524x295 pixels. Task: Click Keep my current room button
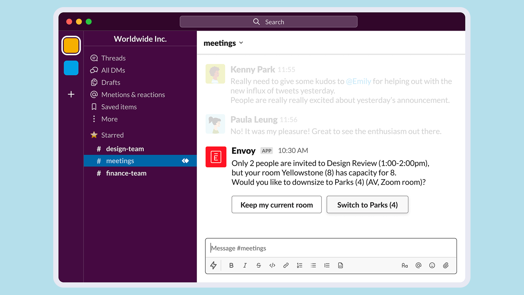point(276,205)
